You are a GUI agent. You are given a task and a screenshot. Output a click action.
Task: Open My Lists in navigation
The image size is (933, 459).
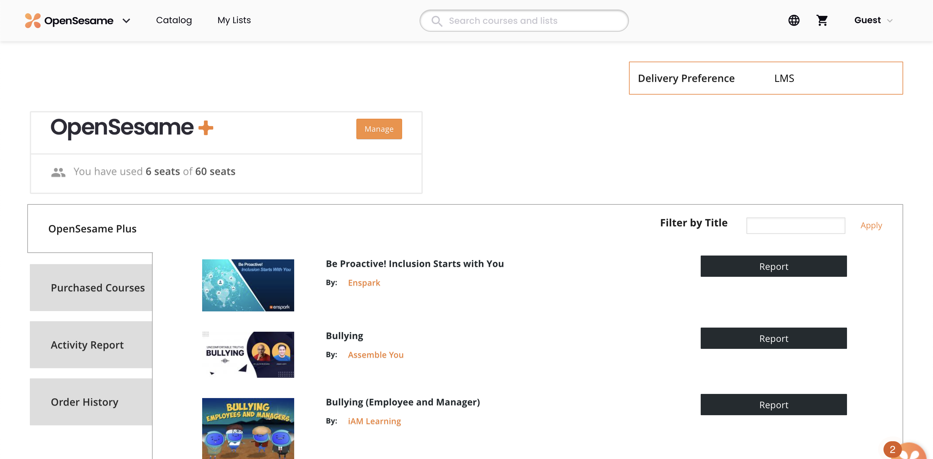click(234, 20)
